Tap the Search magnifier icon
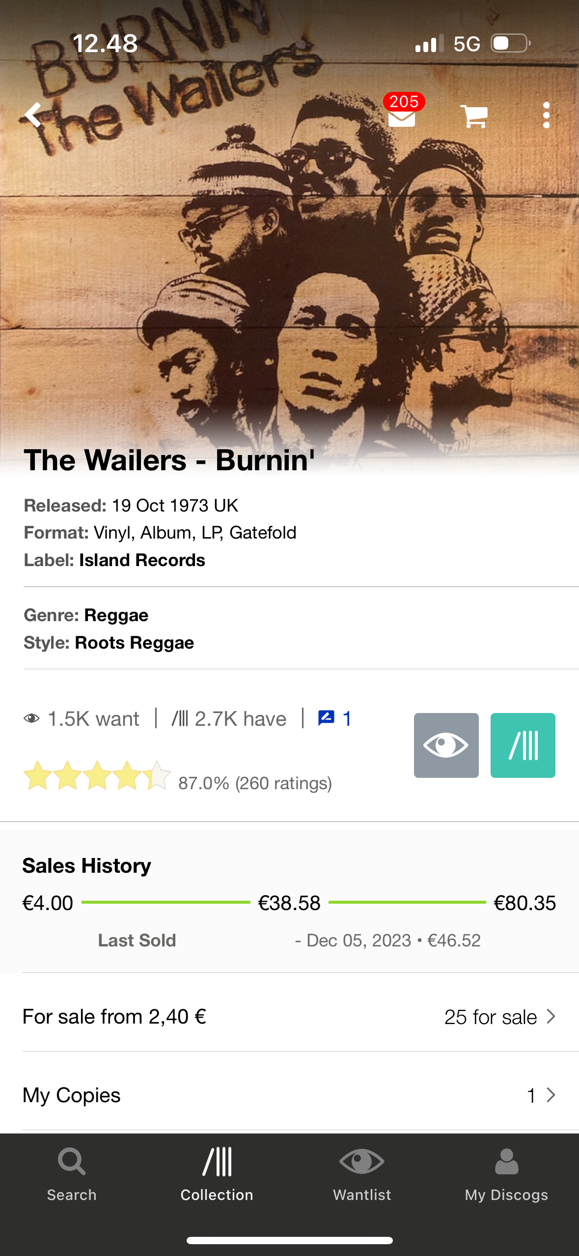The height and width of the screenshot is (1256, 579). point(72,1161)
